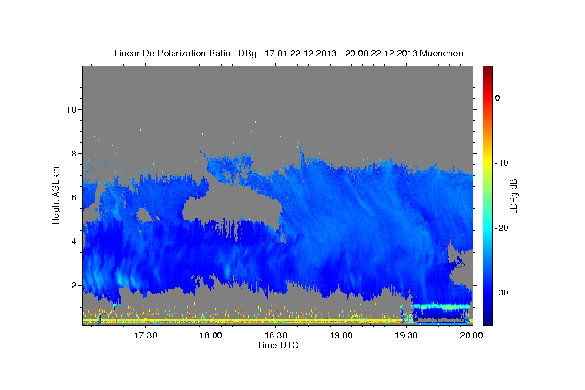Click the 17:30 time tick label

pos(146,335)
